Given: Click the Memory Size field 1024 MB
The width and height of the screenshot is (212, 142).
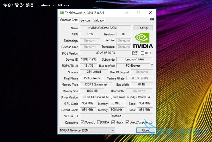Looking at the screenshot, I should click(92, 91).
